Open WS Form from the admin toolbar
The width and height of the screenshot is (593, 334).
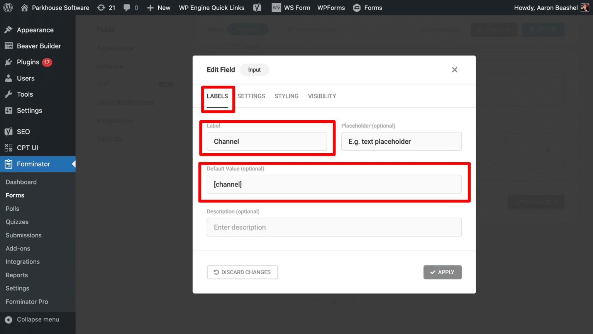click(291, 7)
